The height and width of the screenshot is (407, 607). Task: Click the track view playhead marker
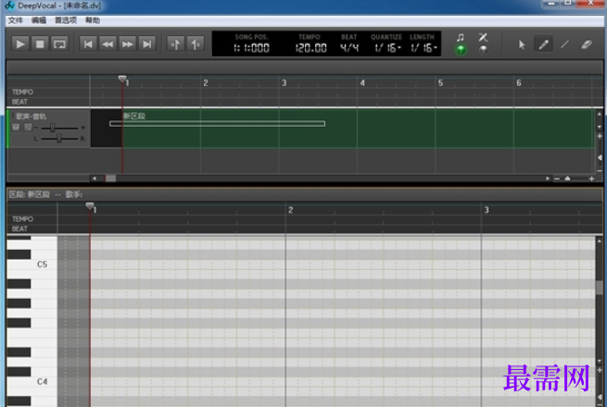[122, 80]
